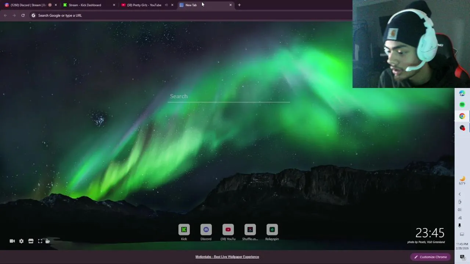Screen dimensions: 470x264
Task: Close the Pretty Girlz YouTube tab
Action: pos(172,5)
